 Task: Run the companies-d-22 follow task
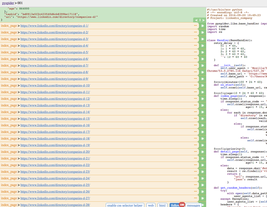coord(202,165)
